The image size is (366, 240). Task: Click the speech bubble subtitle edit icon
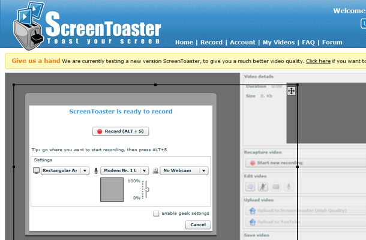tap(250, 187)
